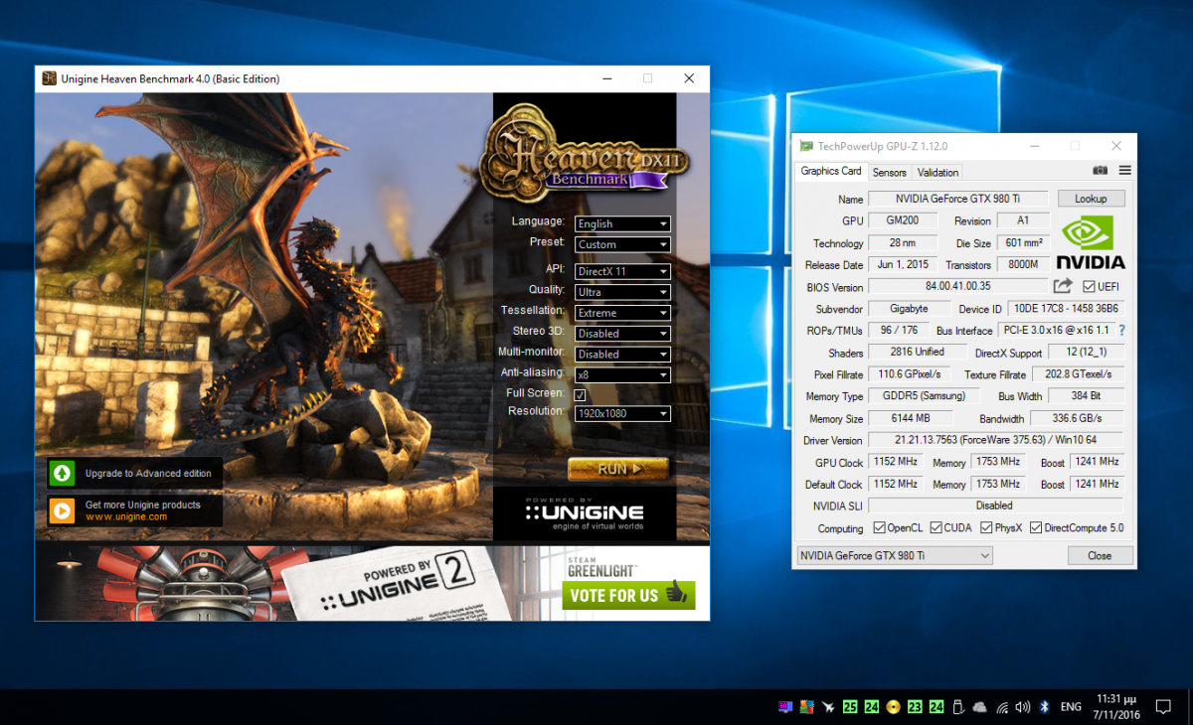Open the GPU selector dropdown in GPU-Z

895,555
